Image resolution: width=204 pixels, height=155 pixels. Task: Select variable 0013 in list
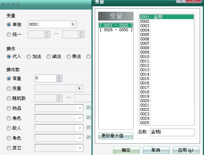tap(167, 70)
